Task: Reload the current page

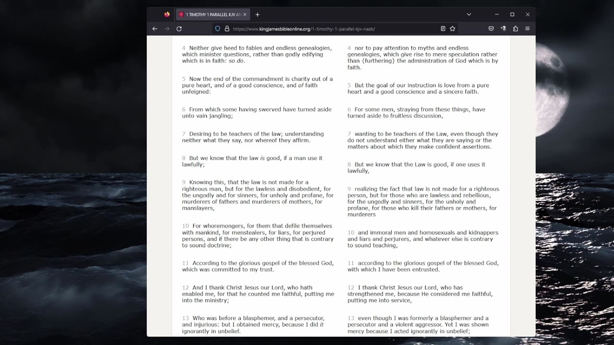Action: click(x=179, y=29)
